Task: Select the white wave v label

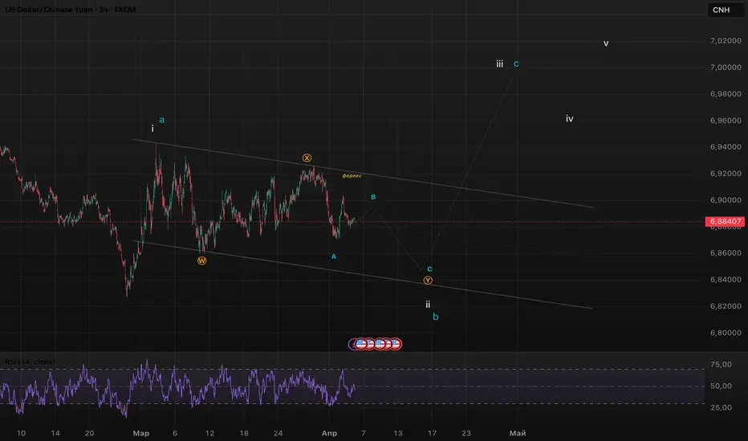Action: 606,43
